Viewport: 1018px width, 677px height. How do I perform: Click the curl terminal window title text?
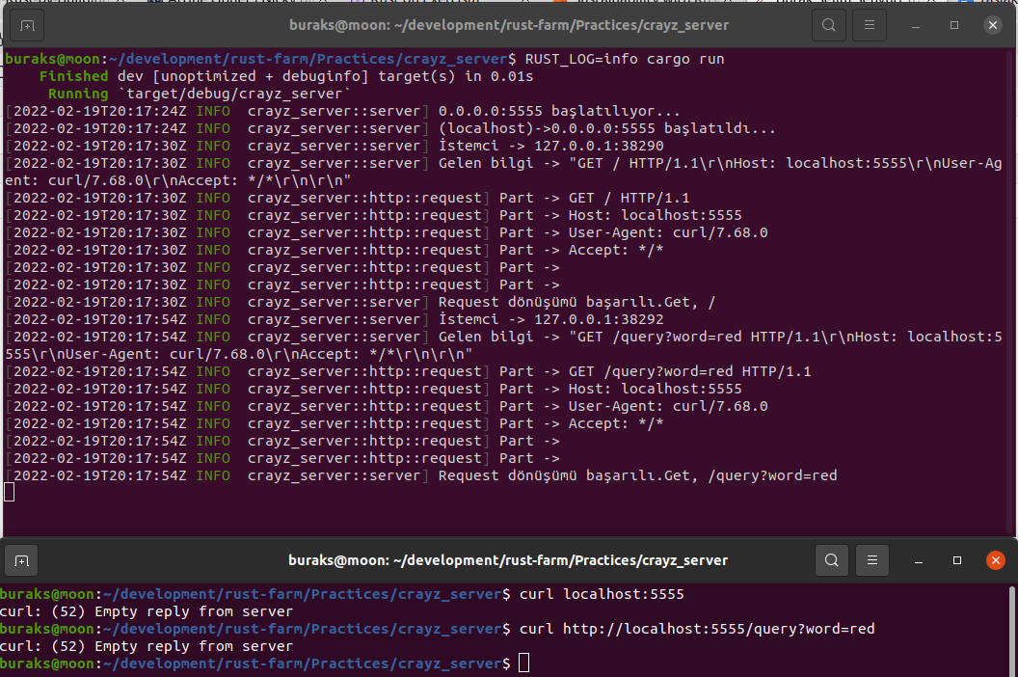click(508, 559)
